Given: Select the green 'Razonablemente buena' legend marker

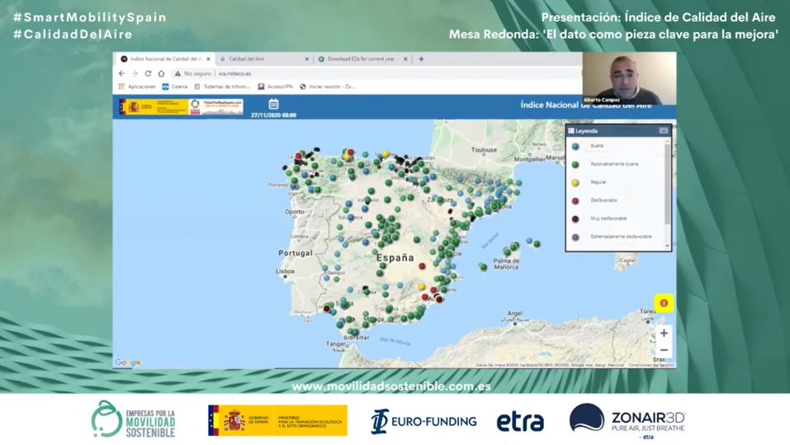Looking at the screenshot, I should (x=575, y=164).
